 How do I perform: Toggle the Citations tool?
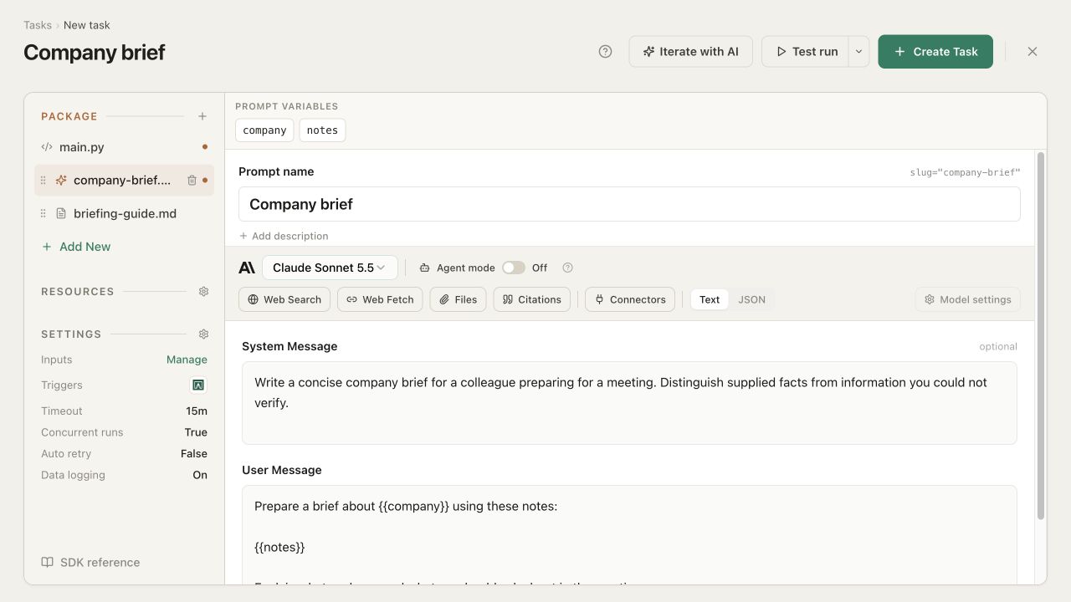532,299
